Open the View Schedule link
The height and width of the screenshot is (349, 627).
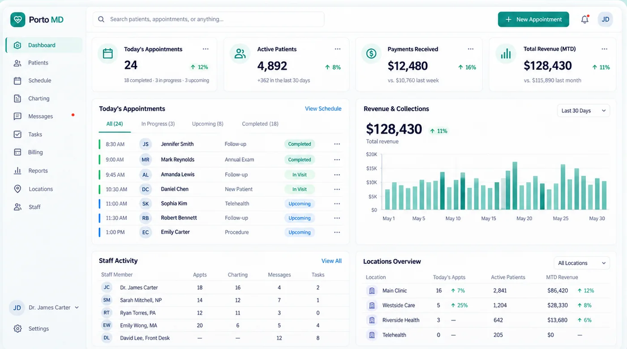pyautogui.click(x=323, y=109)
